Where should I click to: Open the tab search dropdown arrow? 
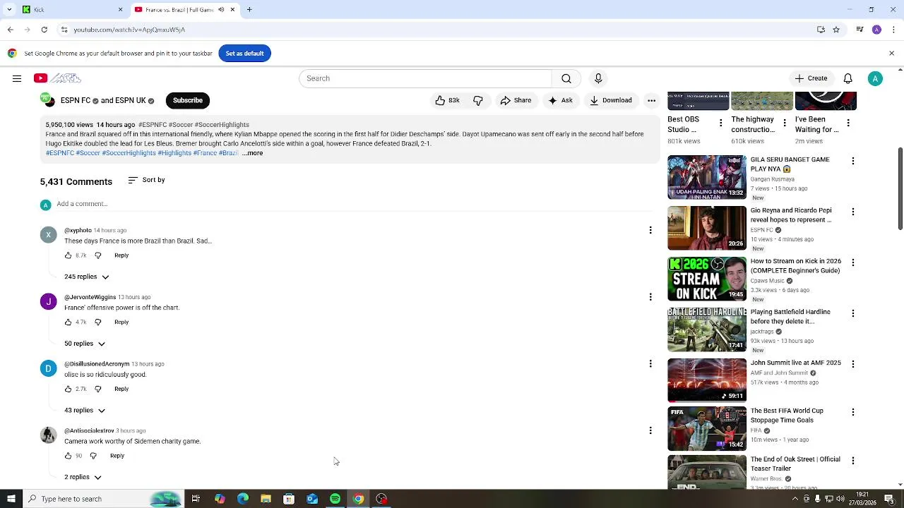9,10
